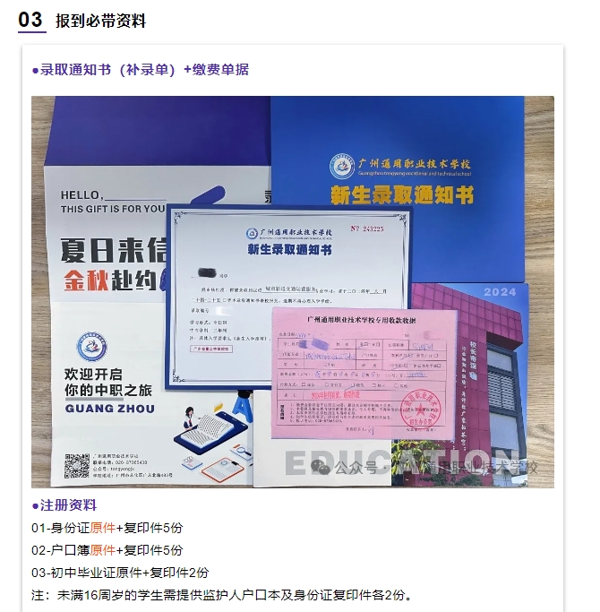
Task: Click the QR code on the white brochure
Action: point(77,466)
